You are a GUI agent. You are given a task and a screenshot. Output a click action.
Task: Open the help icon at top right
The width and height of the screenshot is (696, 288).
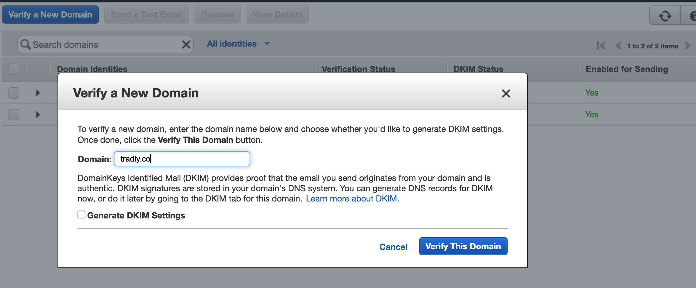[x=692, y=16]
